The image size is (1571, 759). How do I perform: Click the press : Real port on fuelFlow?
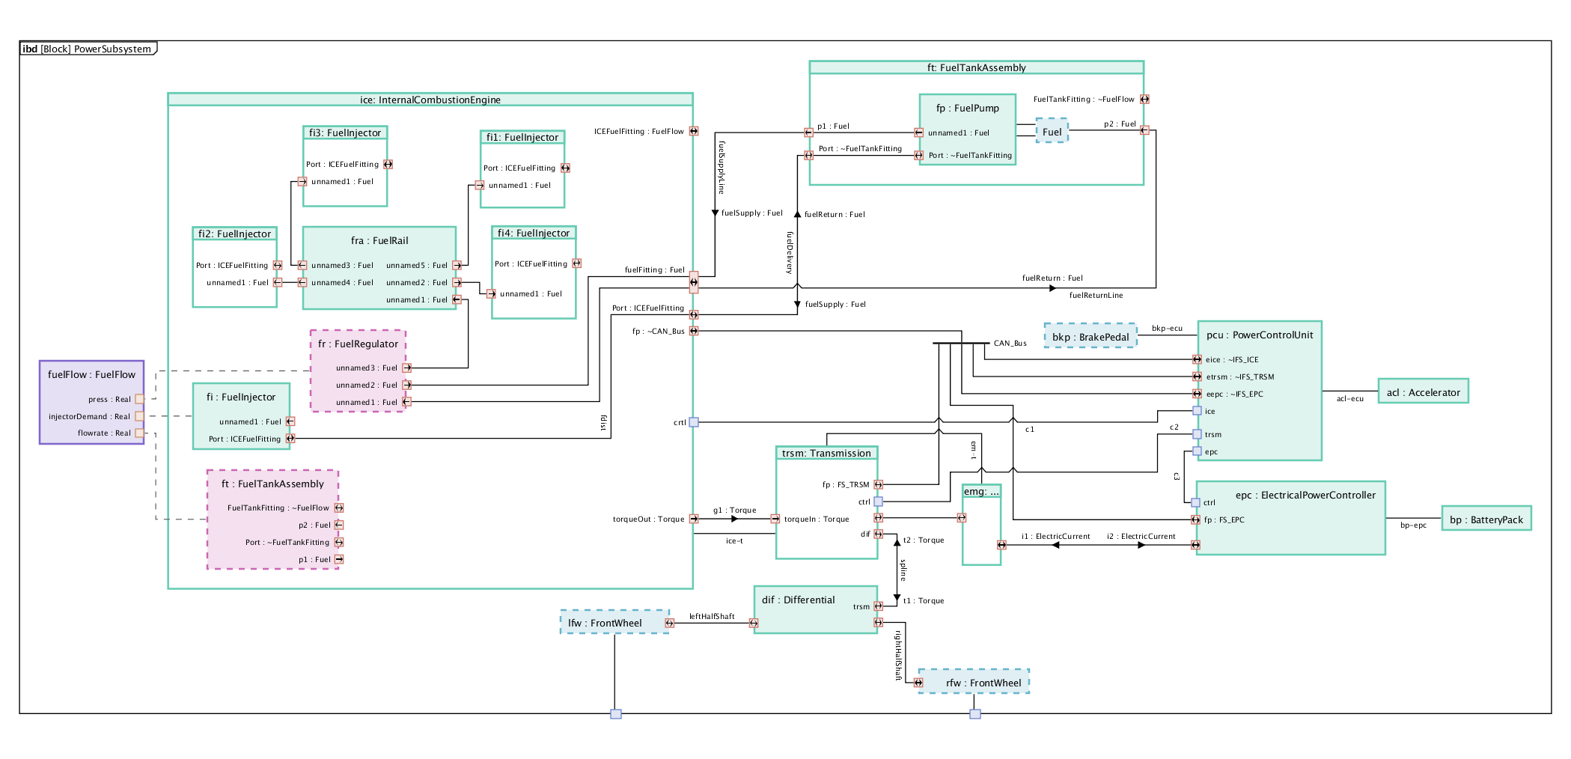[x=139, y=399]
